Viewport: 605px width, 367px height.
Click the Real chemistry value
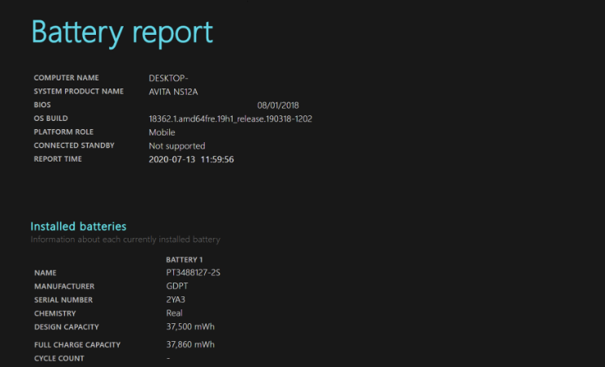[x=174, y=313]
